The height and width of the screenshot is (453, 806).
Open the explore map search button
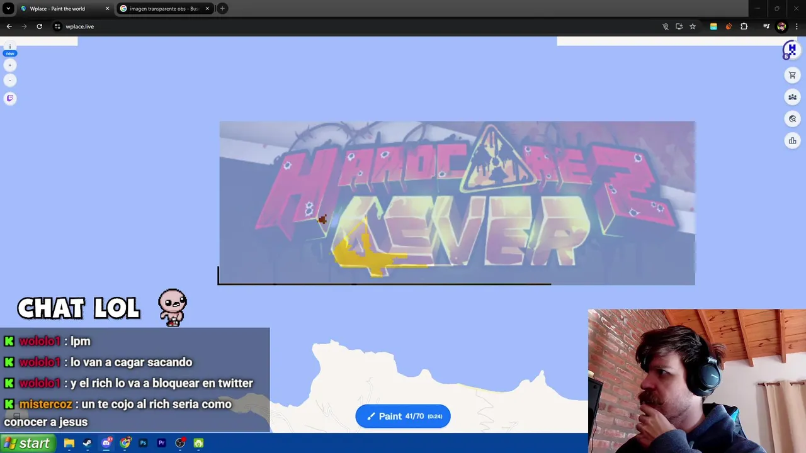pyautogui.click(x=792, y=119)
